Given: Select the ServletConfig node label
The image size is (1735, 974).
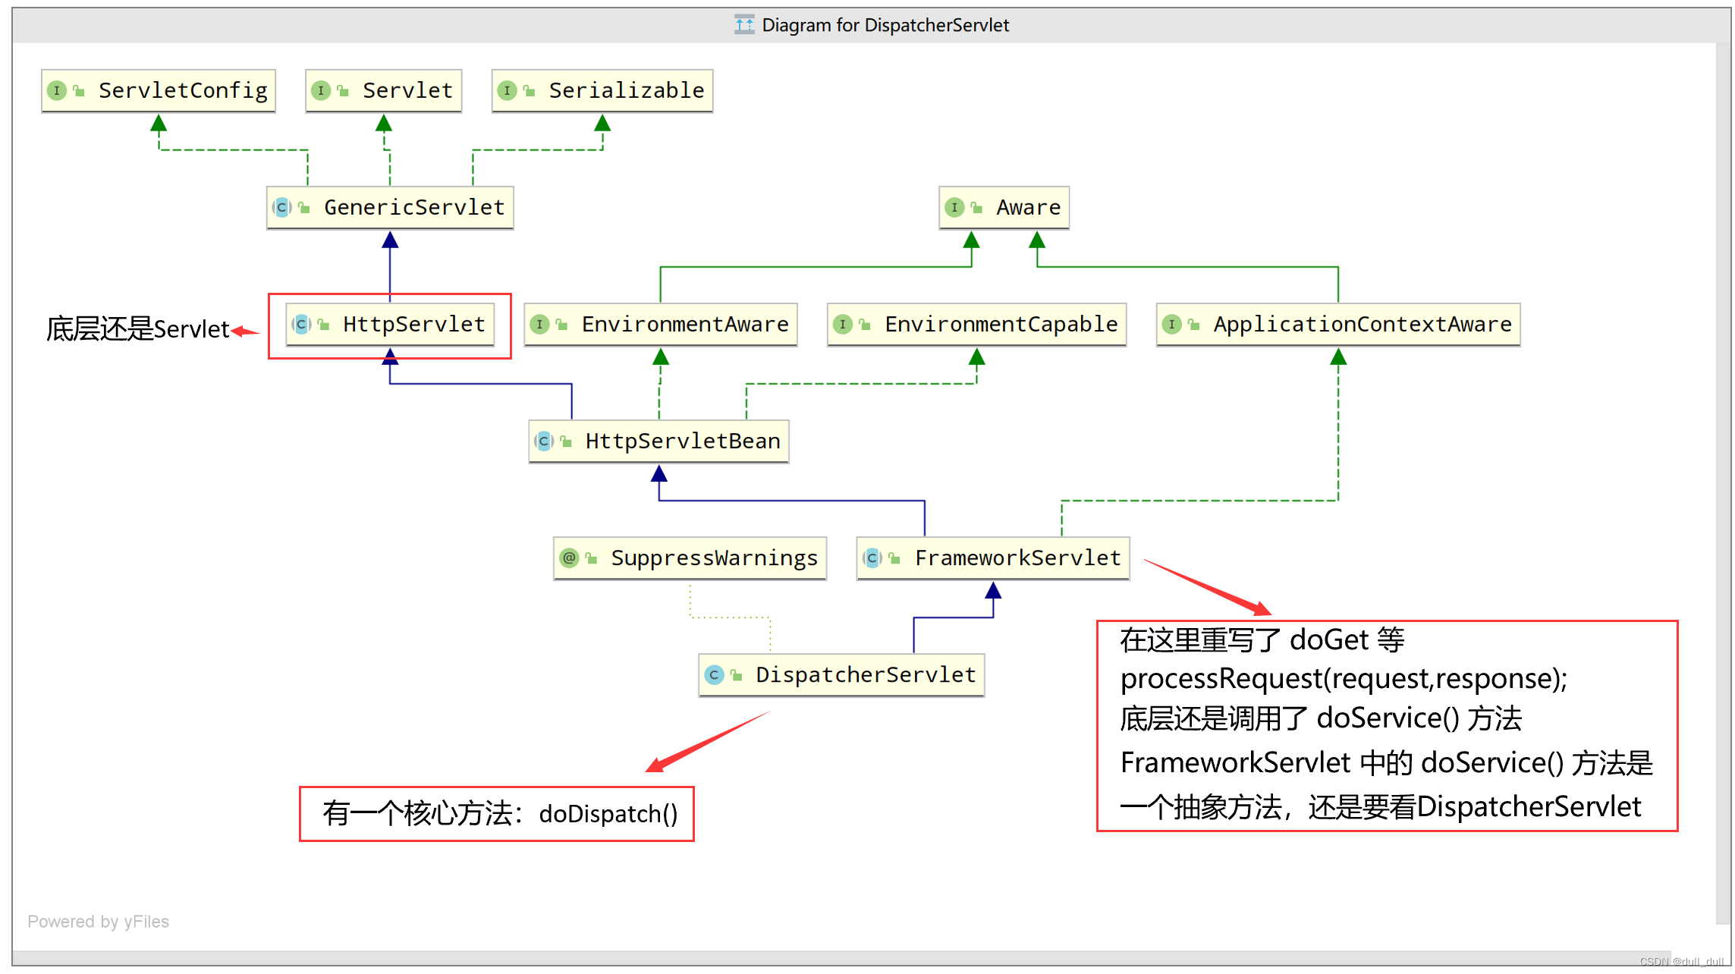Looking at the screenshot, I should coord(183,91).
